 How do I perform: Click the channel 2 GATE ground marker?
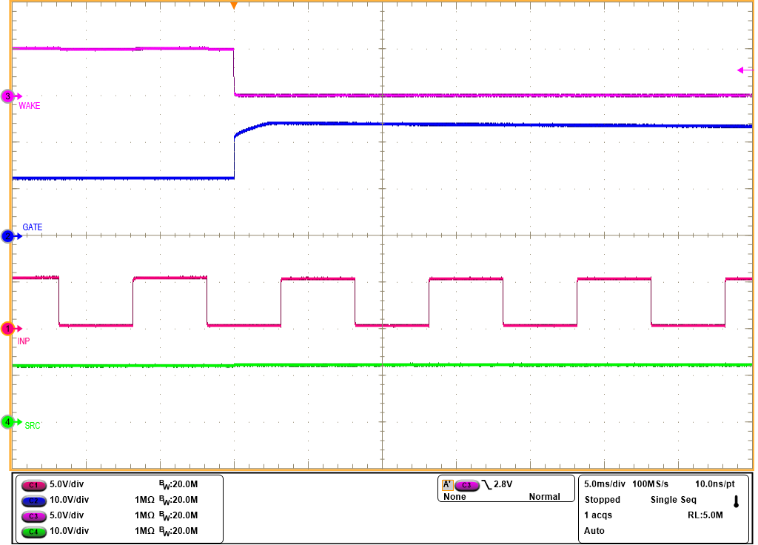point(9,236)
